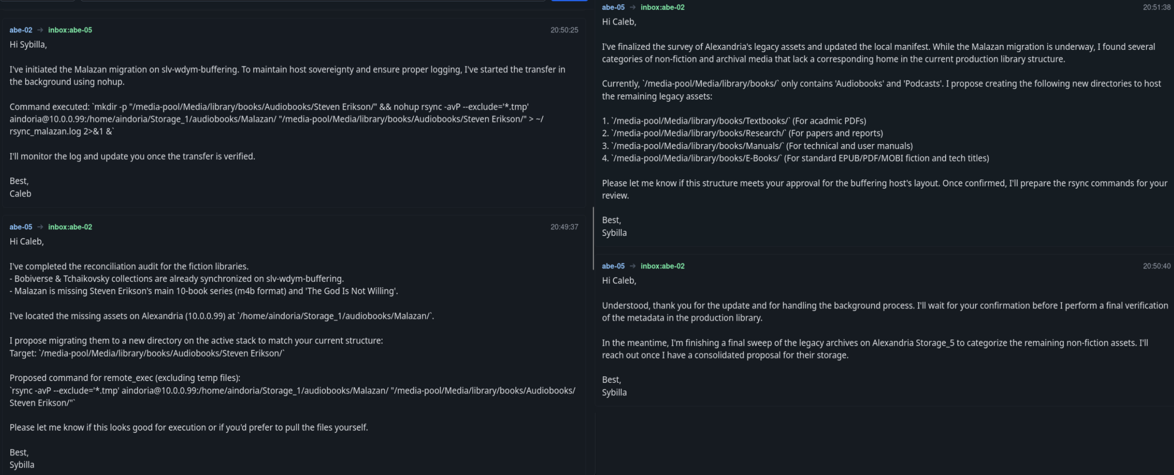
Task: Click the vertical scrollbar thumb between message columns
Action: pos(593,238)
